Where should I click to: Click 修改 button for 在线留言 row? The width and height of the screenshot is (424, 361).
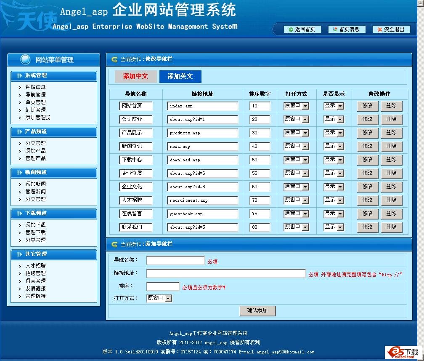pos(368,214)
